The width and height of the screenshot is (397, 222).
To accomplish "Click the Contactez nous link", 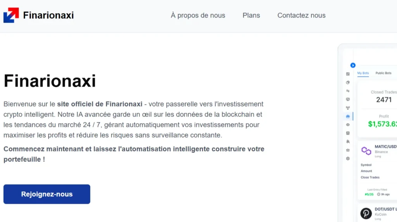I will (301, 15).
